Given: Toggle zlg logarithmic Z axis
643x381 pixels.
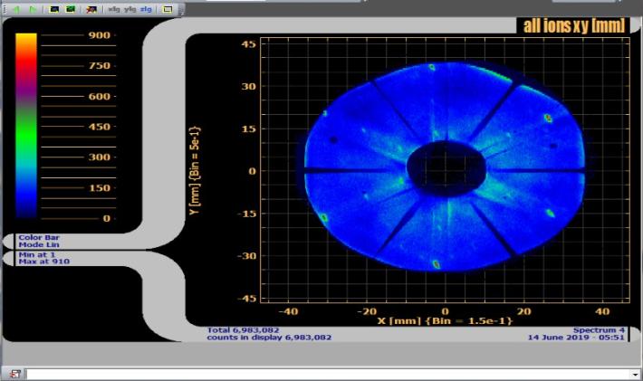Looking at the screenshot, I should [148, 8].
